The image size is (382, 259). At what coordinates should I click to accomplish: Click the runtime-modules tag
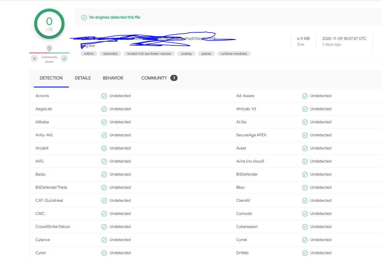234,54
